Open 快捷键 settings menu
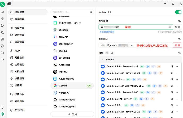The width and height of the screenshot is (183, 118). [x=28, y=85]
